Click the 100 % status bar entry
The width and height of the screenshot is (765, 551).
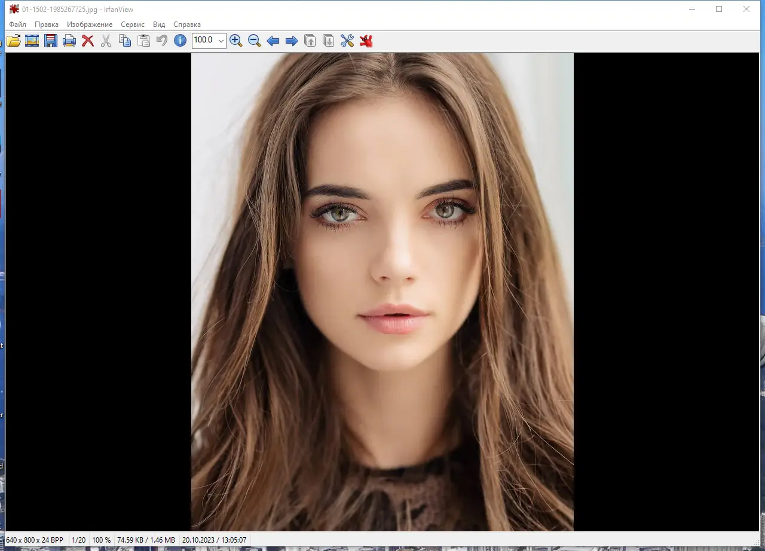point(102,540)
